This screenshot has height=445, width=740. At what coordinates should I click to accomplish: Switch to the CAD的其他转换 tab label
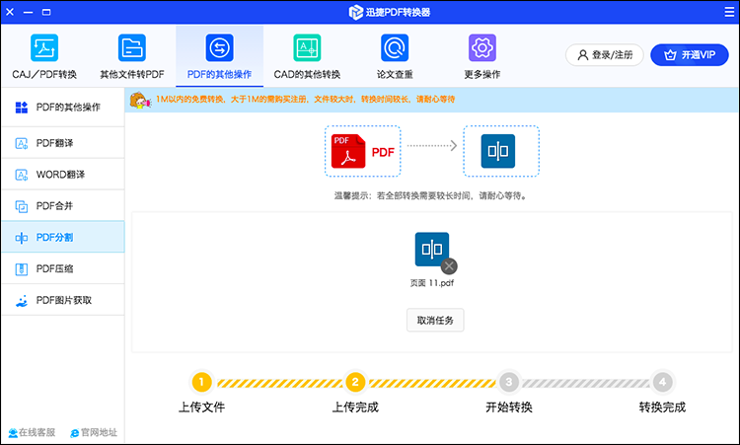(x=307, y=75)
